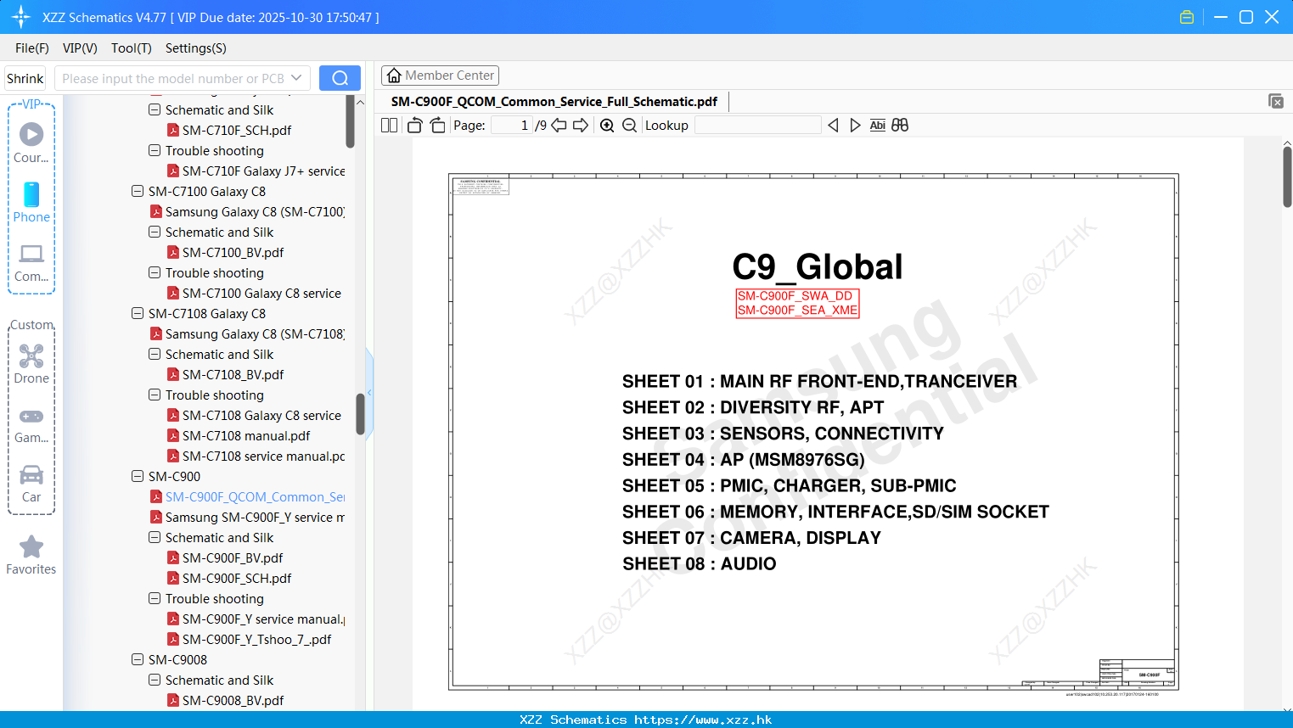This screenshot has height=728, width=1293.
Task: Open the Member Center button
Action: pos(440,76)
